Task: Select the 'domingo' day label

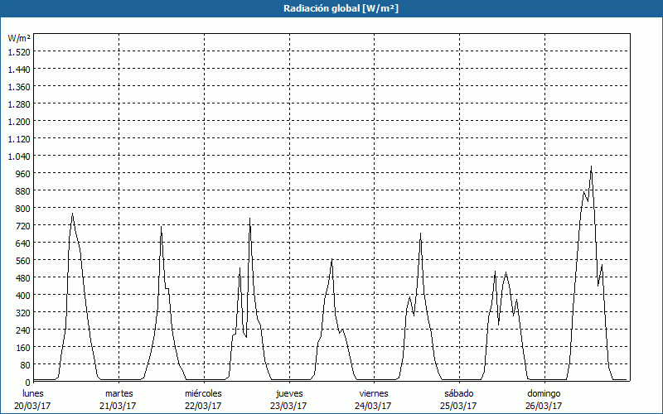Action: pyautogui.click(x=544, y=393)
